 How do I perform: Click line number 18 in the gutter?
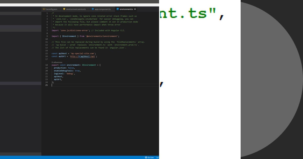pyautogui.click(x=46, y=65)
